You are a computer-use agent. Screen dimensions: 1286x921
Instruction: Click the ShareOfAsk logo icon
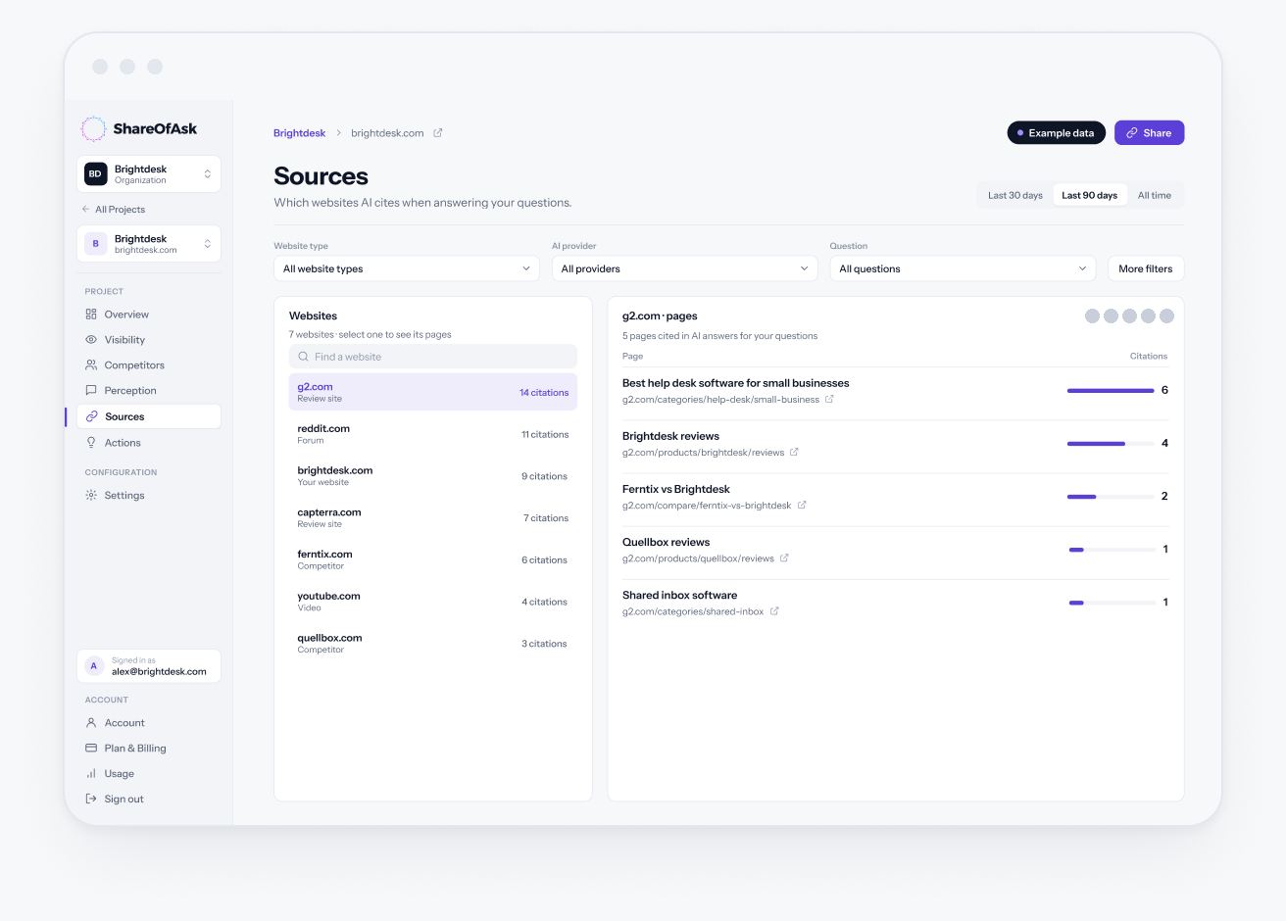pos(93,128)
